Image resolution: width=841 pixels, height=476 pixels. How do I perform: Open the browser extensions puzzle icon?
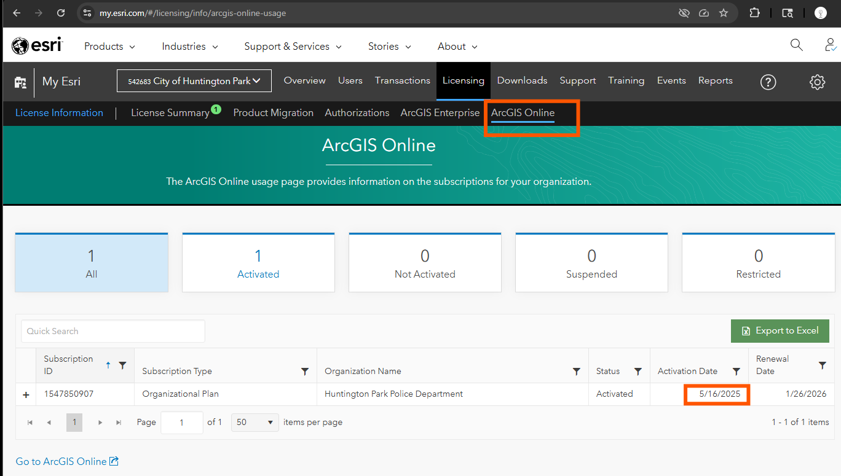[754, 13]
